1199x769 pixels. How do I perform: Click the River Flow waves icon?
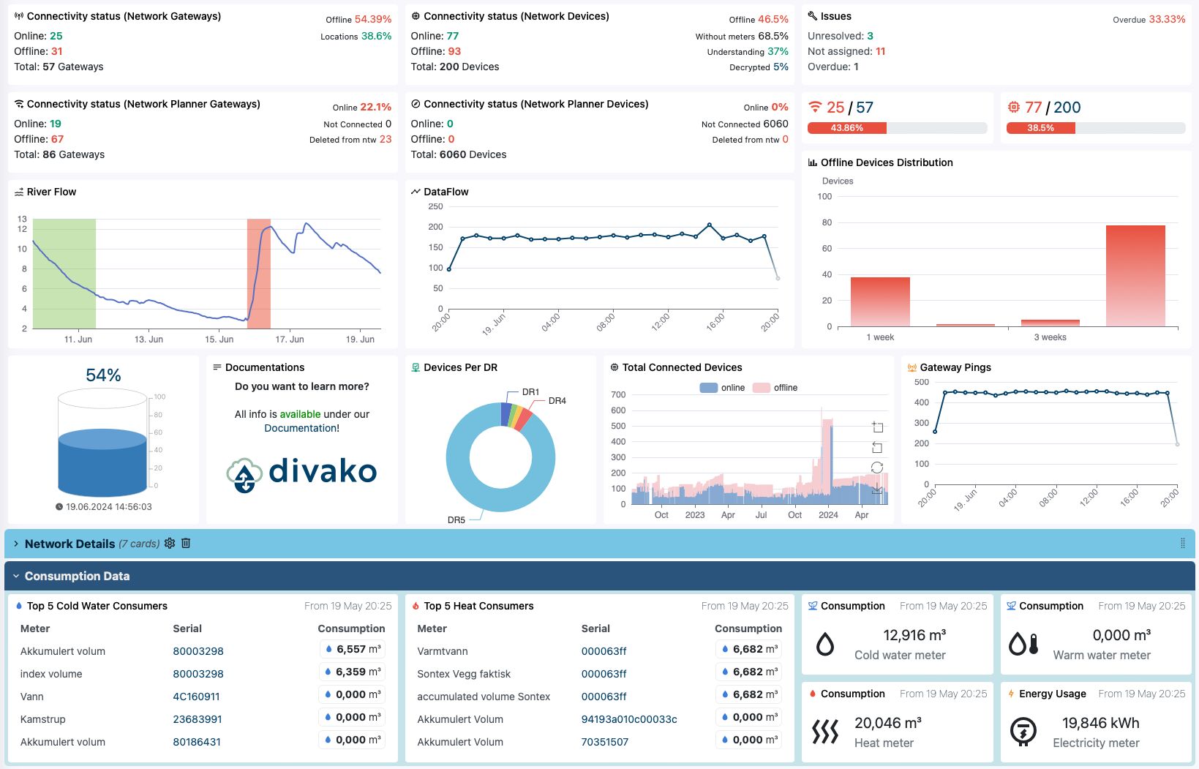tap(19, 192)
